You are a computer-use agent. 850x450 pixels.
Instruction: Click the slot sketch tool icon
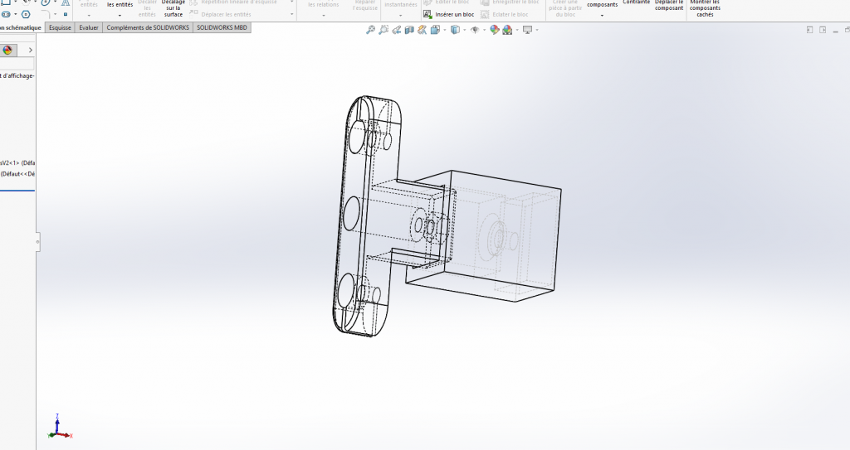point(6,14)
